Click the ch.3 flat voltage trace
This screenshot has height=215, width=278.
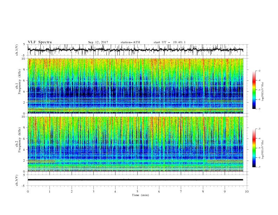click(x=135, y=180)
